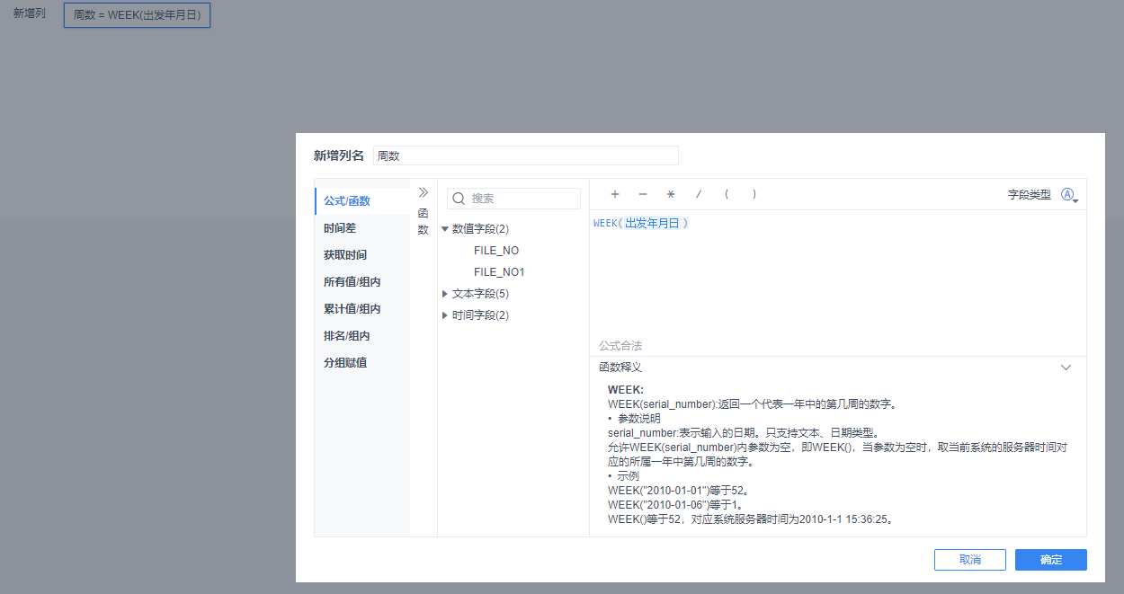Viewport: 1124px width, 594px height.
Task: Switch to the 获取时间 tab
Action: pos(362,255)
